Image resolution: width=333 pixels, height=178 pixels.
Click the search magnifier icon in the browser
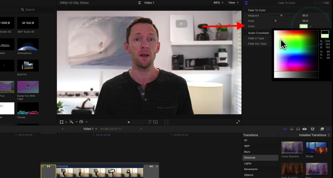point(23,10)
